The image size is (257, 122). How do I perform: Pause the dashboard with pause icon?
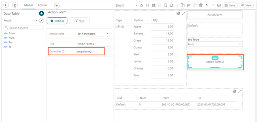(147, 5)
